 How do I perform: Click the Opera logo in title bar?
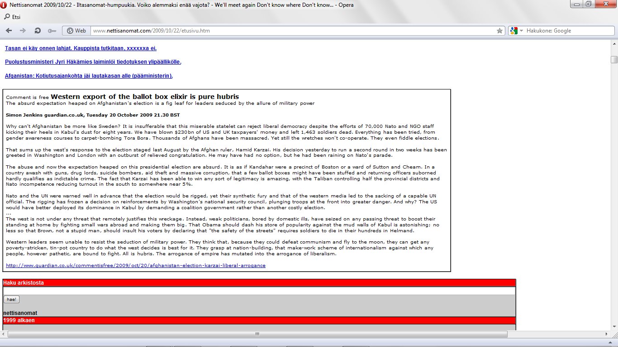tap(5, 5)
